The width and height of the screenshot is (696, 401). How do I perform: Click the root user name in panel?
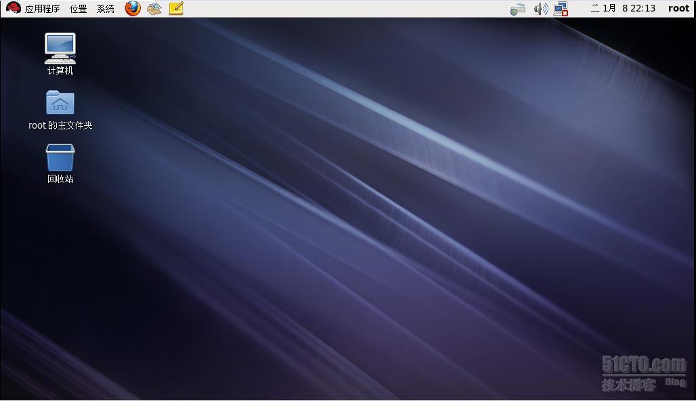(x=678, y=8)
